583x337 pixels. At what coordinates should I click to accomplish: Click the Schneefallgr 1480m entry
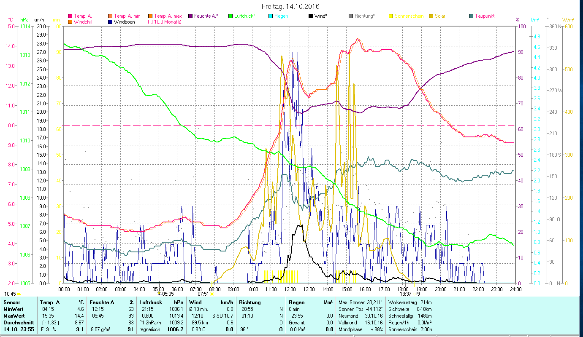(x=409, y=316)
